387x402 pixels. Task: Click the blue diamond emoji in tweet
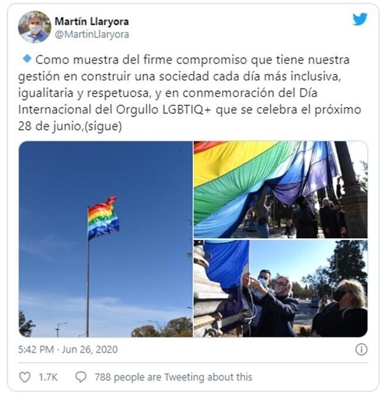(27, 59)
